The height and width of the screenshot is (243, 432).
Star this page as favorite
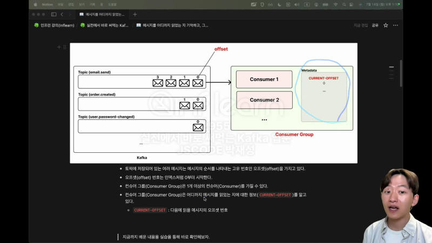point(386,25)
